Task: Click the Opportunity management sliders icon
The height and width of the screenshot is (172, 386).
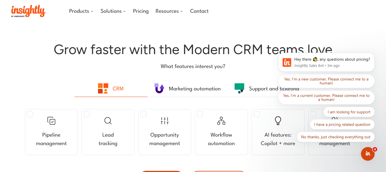Action: coord(165,121)
